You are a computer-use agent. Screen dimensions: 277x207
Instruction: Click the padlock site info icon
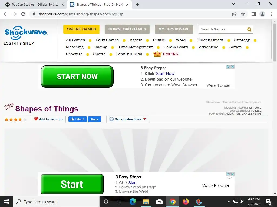pos(34,14)
